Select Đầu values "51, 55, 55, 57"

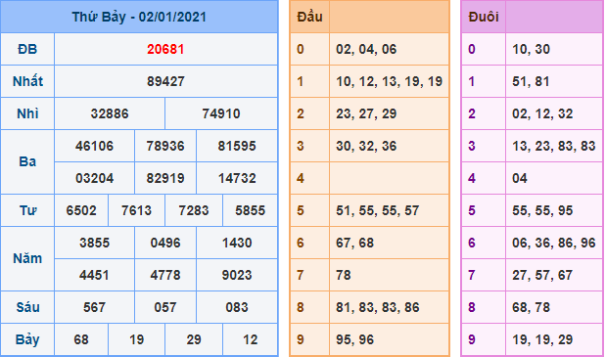(x=378, y=210)
